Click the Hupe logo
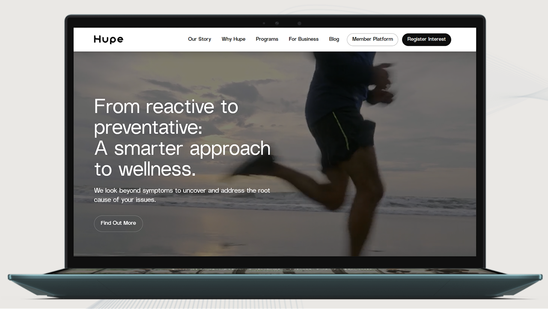This screenshot has width=548, height=309. coord(108,39)
